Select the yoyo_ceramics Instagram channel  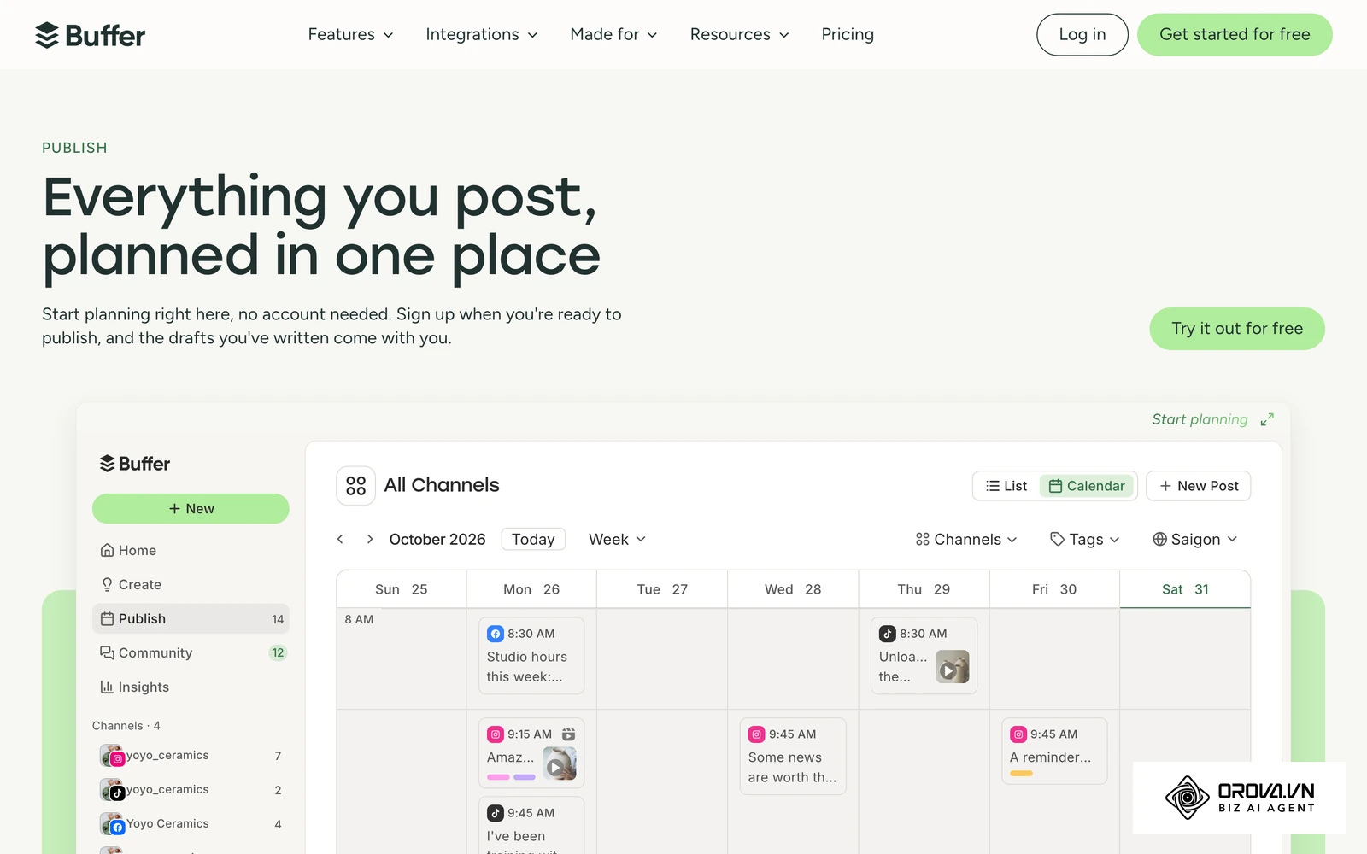coord(191,756)
